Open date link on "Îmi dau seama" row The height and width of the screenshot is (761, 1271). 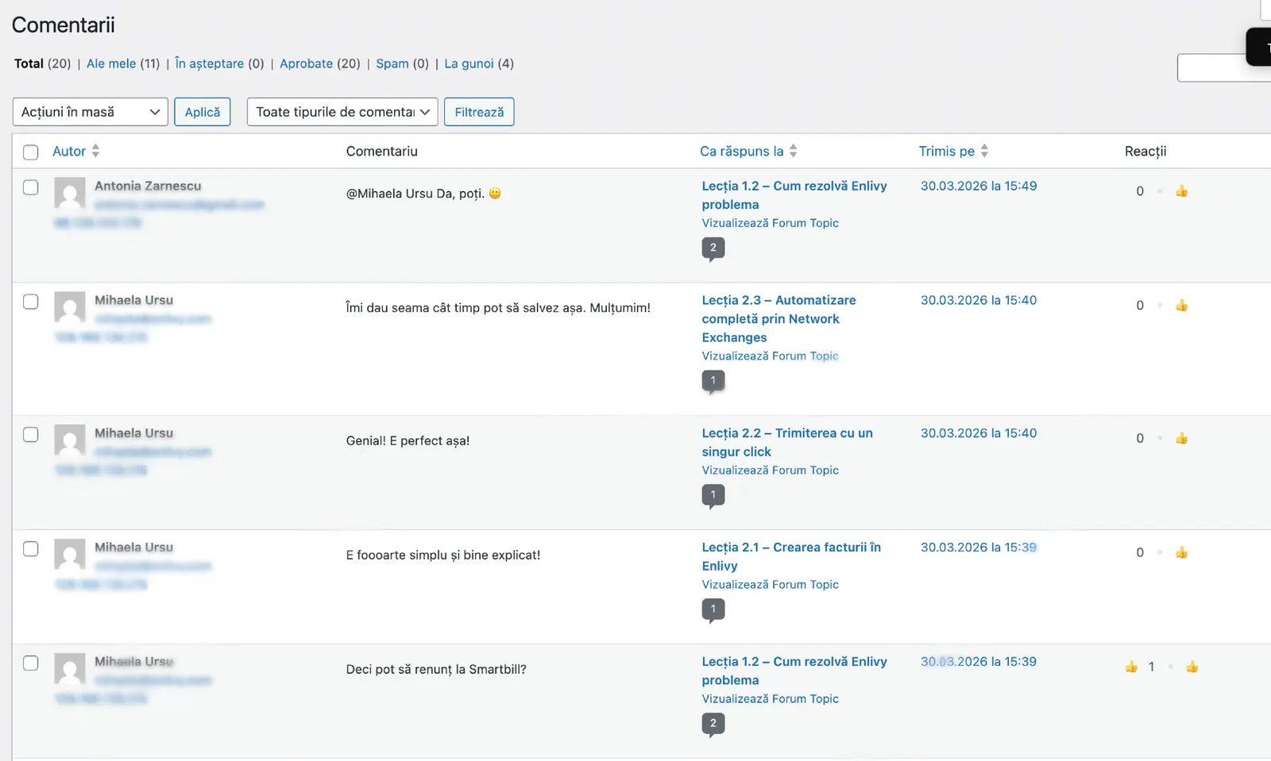[x=979, y=300]
